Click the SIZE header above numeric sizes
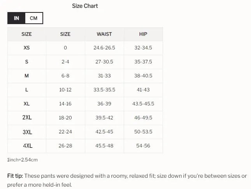The image size is (251, 189). tap(65, 34)
